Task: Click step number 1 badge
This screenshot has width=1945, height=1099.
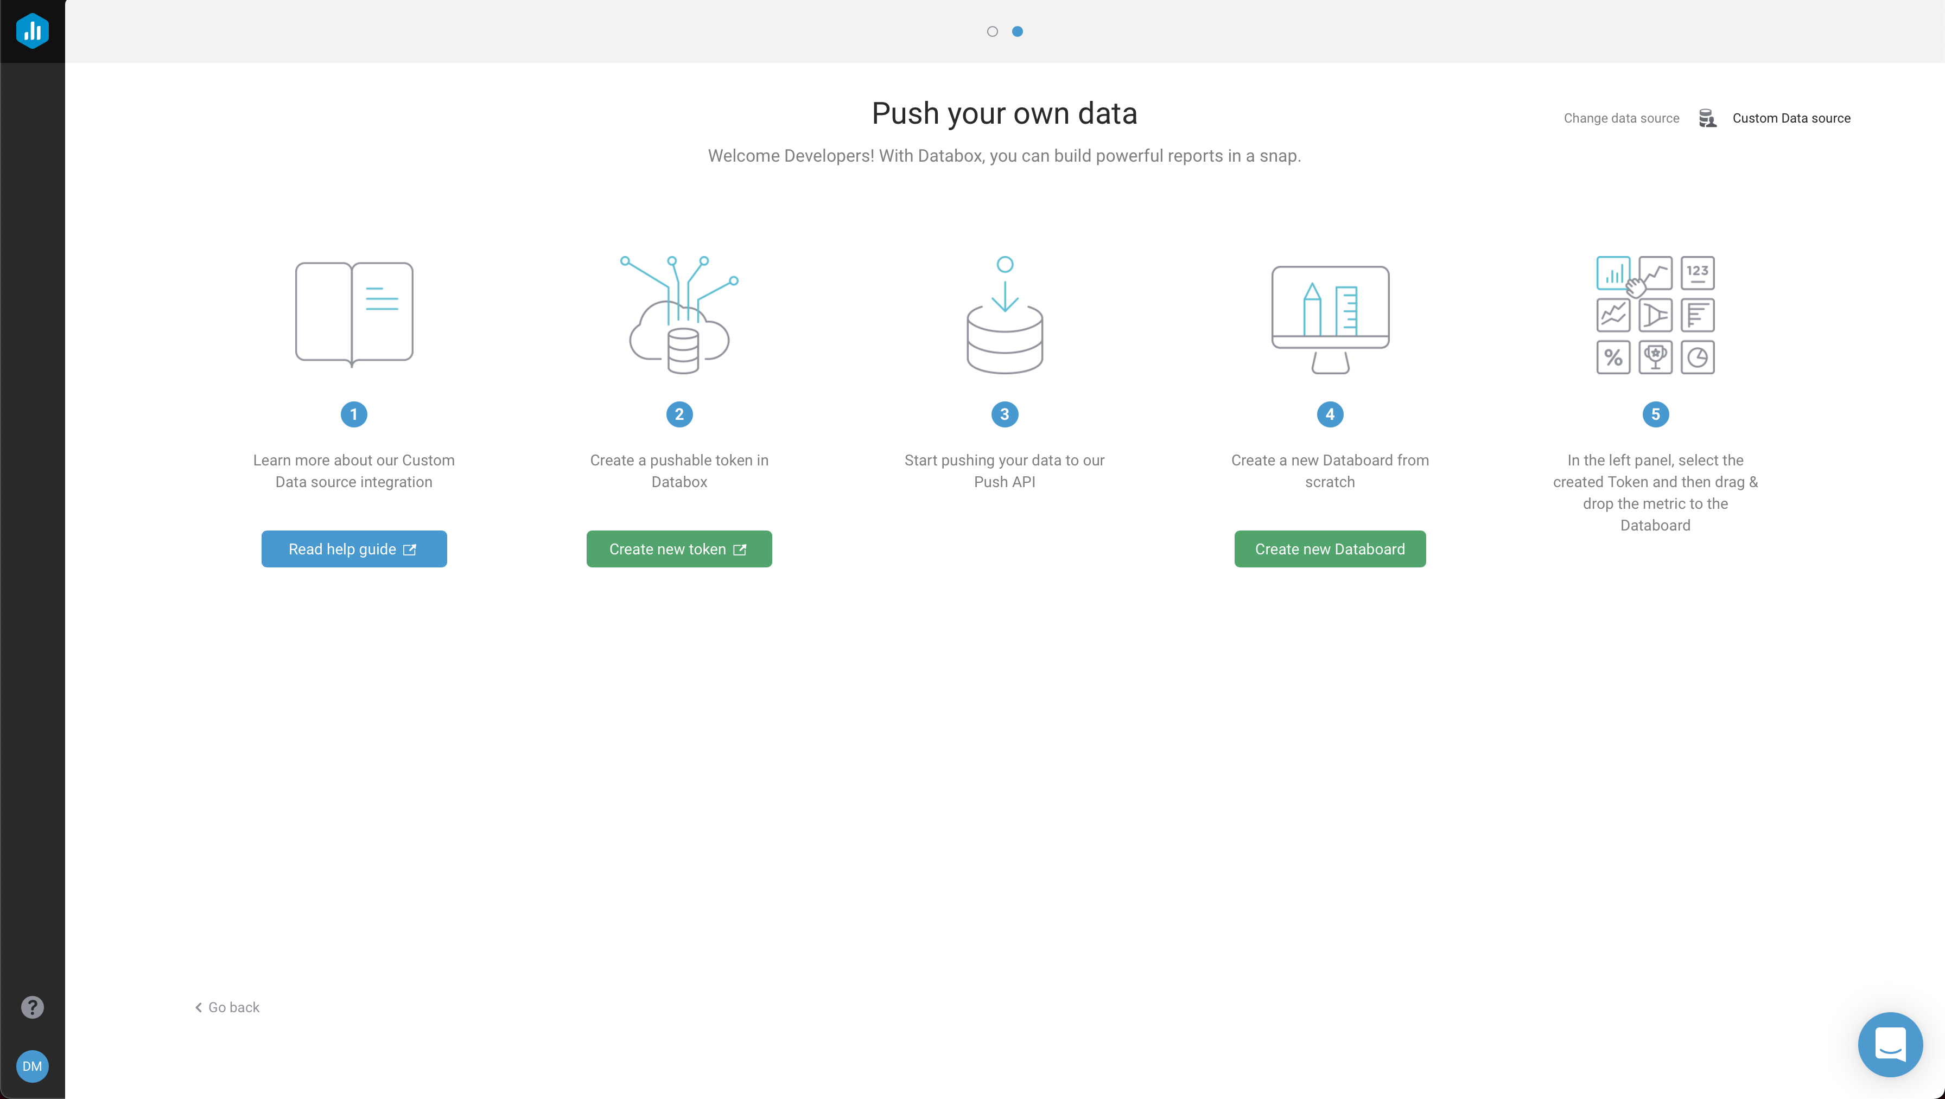Action: tap(354, 414)
